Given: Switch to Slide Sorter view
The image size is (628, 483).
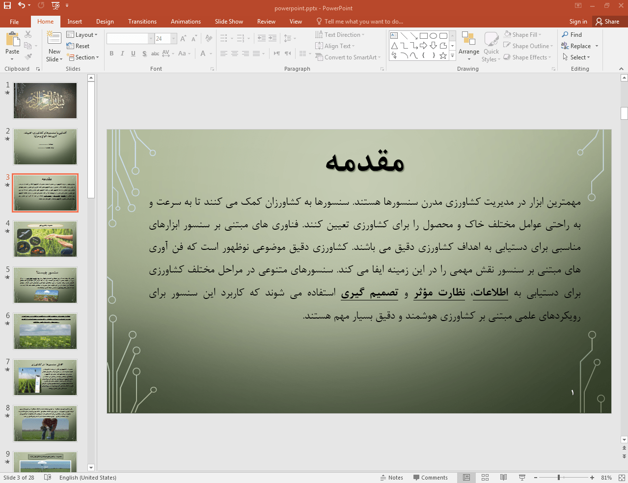Looking at the screenshot, I should click(485, 478).
